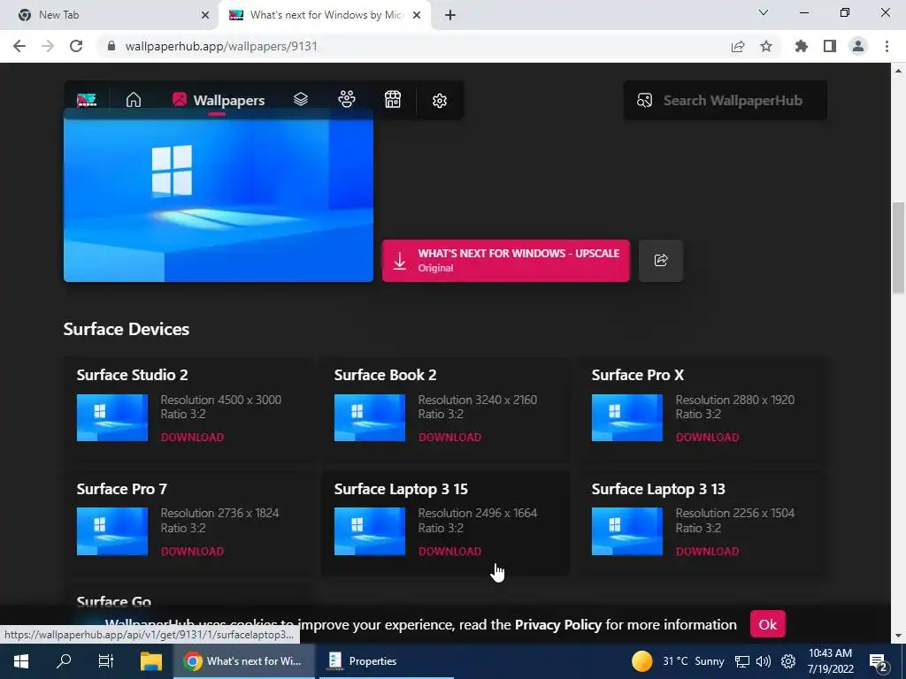Open the Chrome profile avatar
Image resolution: width=906 pixels, height=679 pixels.
tap(858, 46)
